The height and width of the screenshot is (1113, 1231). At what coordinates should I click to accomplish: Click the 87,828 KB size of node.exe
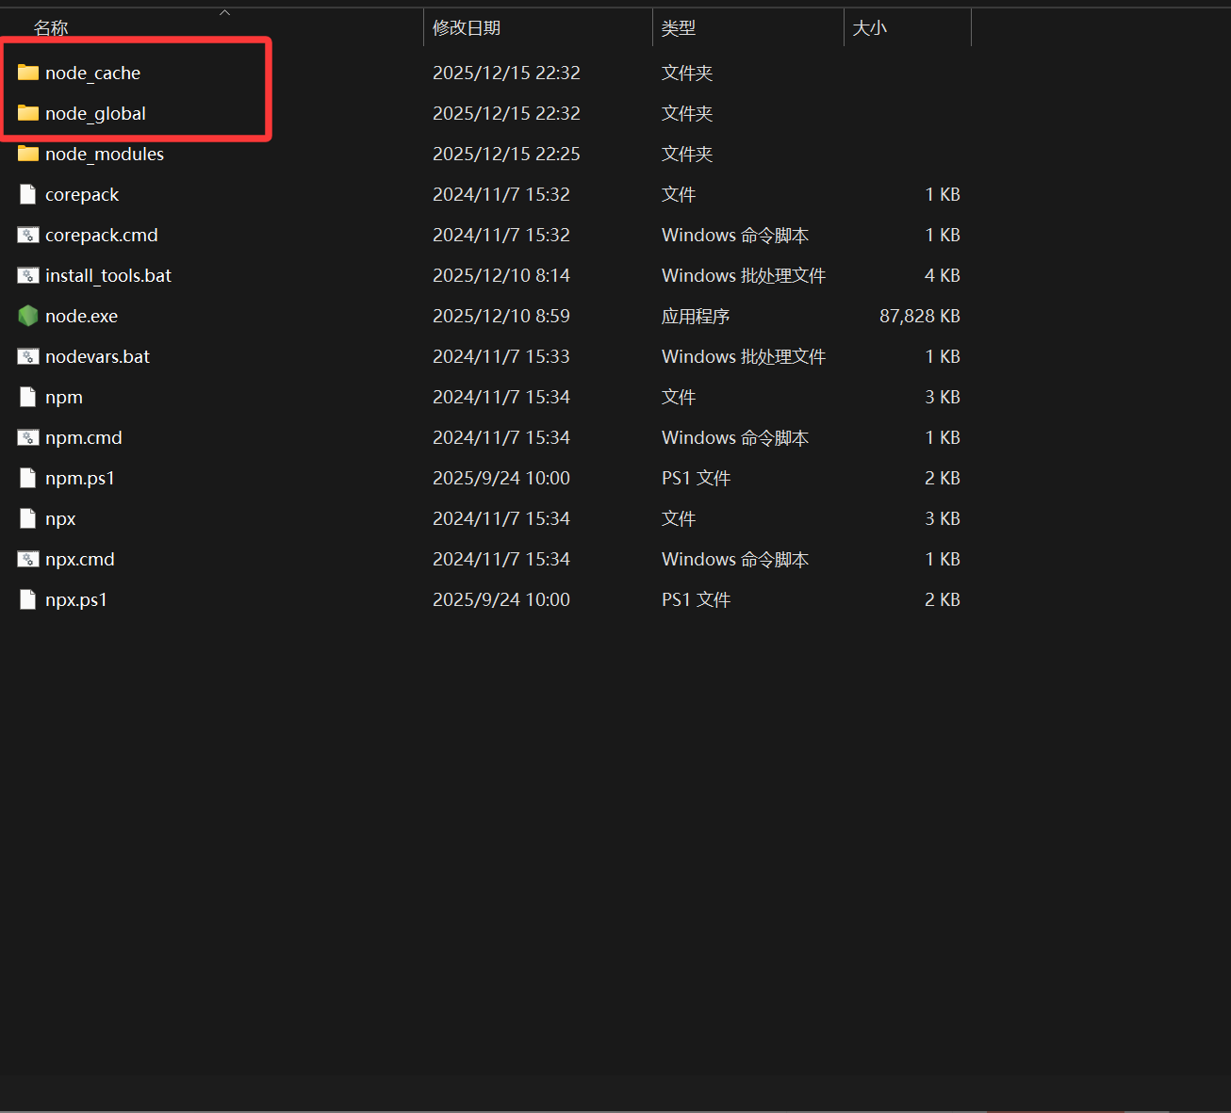(x=920, y=316)
